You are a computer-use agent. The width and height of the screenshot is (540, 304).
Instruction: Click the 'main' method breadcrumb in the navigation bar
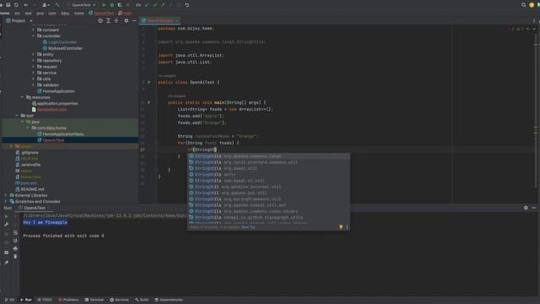click(126, 14)
